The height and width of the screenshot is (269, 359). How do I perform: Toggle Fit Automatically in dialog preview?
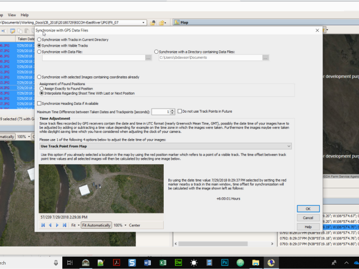tap(96, 225)
